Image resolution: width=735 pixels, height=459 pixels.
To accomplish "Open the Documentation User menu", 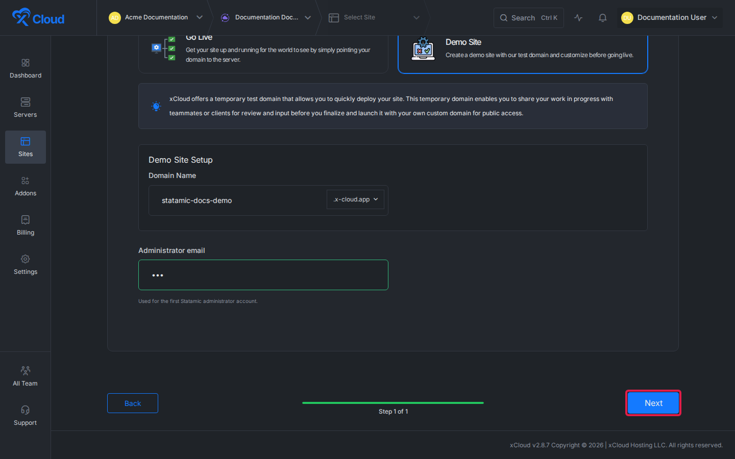I will (x=670, y=18).
